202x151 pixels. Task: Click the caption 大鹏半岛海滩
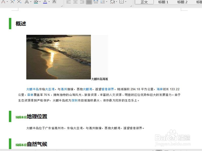[99, 79]
